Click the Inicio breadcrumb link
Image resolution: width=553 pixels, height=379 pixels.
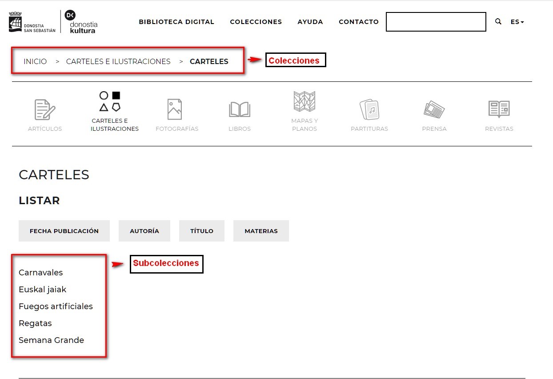click(35, 61)
